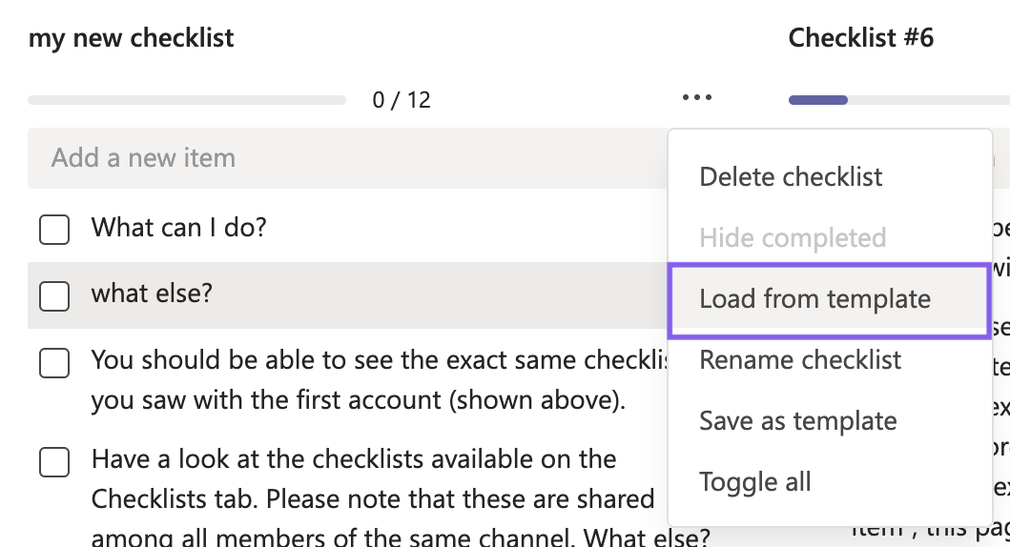The height and width of the screenshot is (547, 1010).
Task: Click the 'my new checklist' progress bar
Action: 187,100
